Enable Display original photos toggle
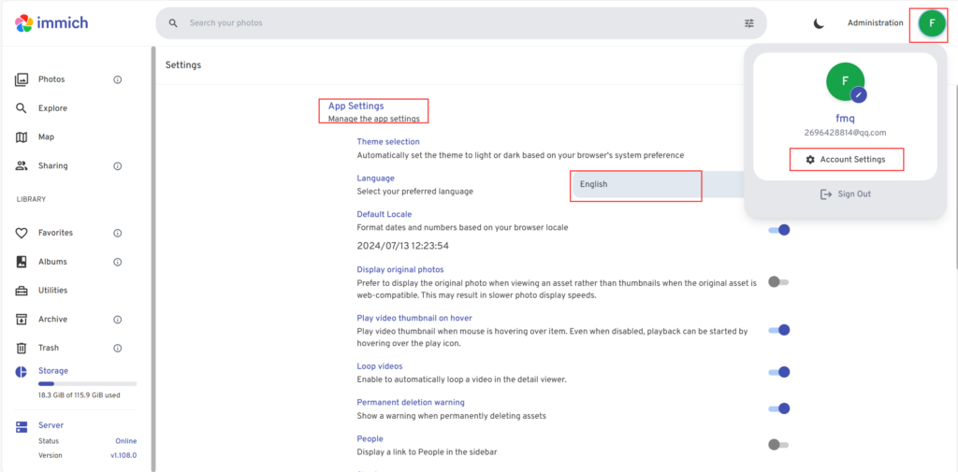Screen dimensions: 958x472 tap(778, 282)
